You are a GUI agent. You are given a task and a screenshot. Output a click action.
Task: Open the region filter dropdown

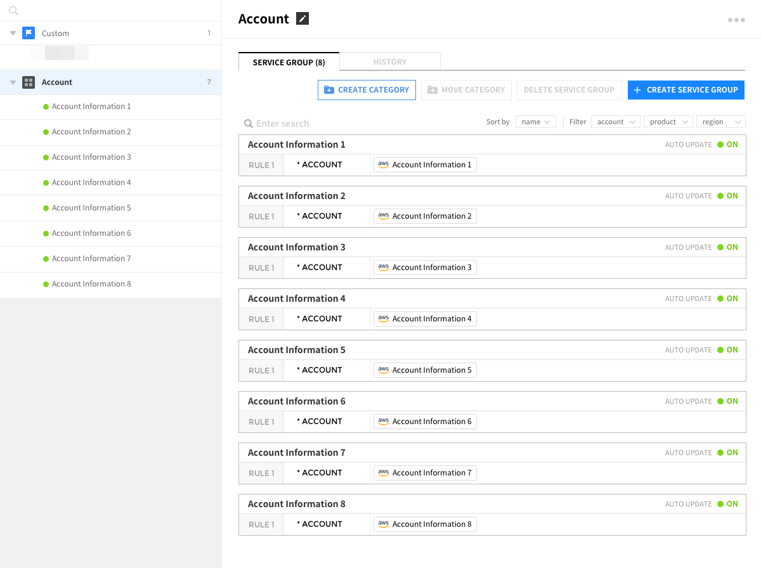pyautogui.click(x=720, y=122)
